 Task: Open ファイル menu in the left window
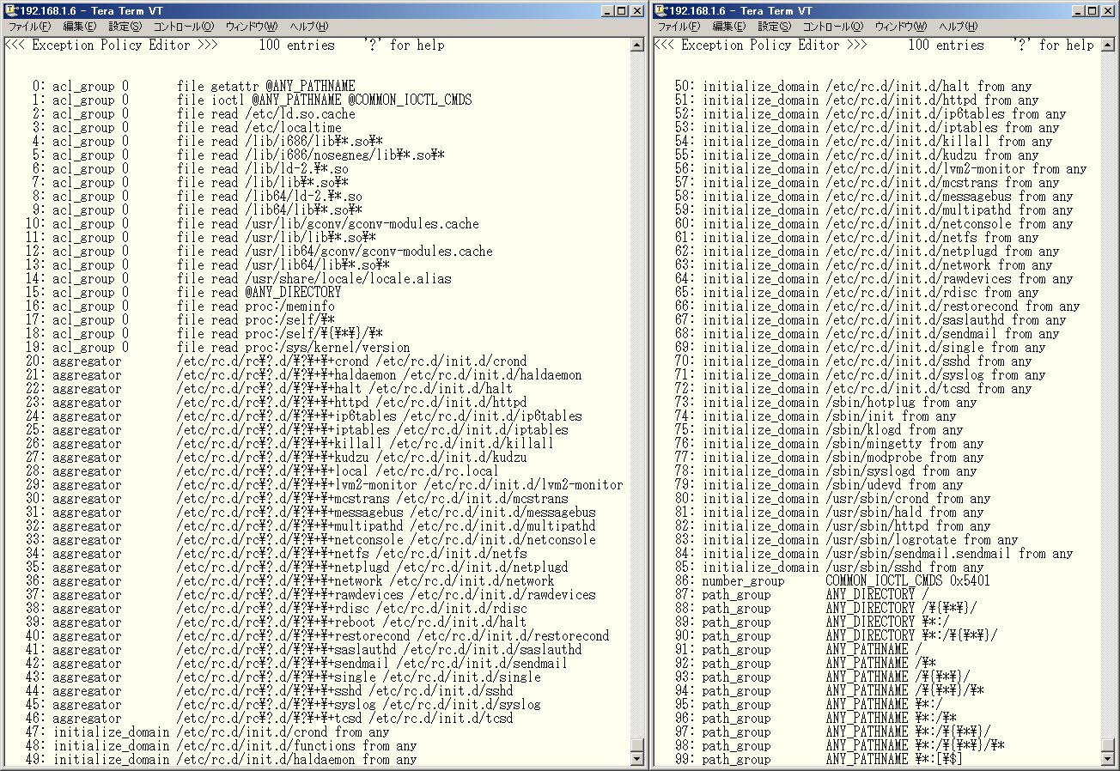pyautogui.click(x=29, y=27)
